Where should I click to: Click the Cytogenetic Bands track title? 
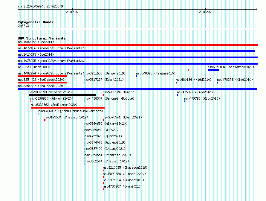(36, 22)
